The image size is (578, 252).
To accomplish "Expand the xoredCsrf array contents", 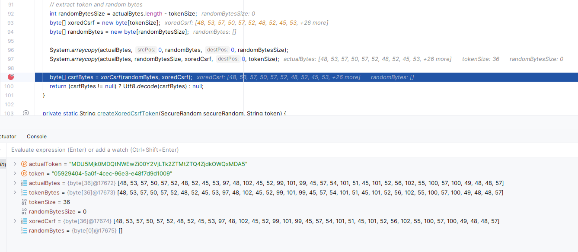I will [16, 221].
